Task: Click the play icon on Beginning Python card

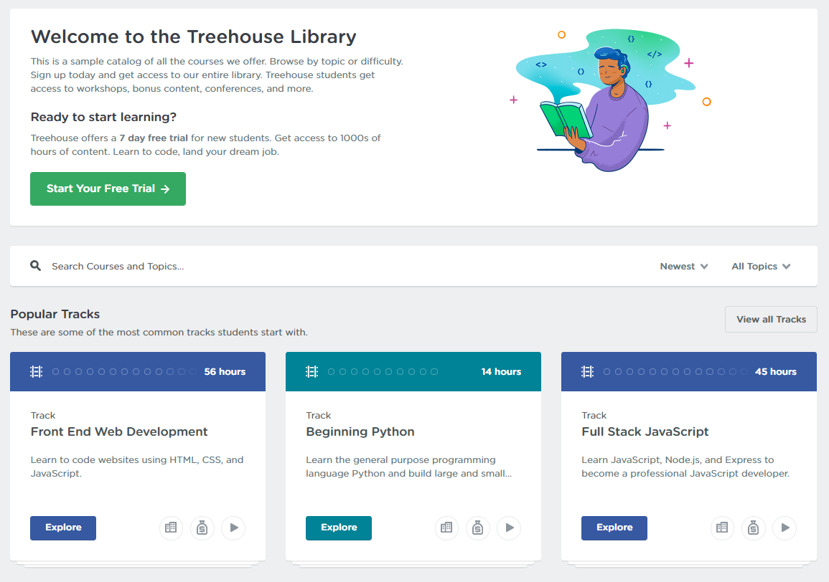Action: pyautogui.click(x=509, y=528)
